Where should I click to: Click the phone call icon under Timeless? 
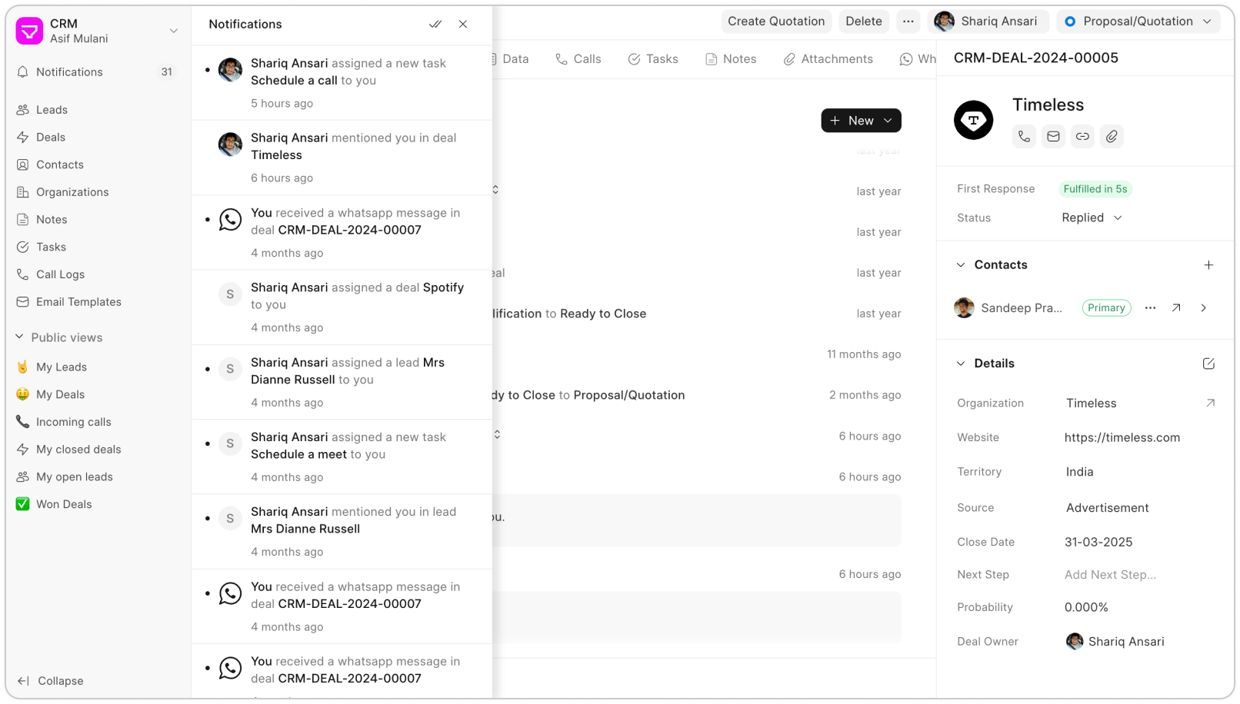click(1024, 137)
